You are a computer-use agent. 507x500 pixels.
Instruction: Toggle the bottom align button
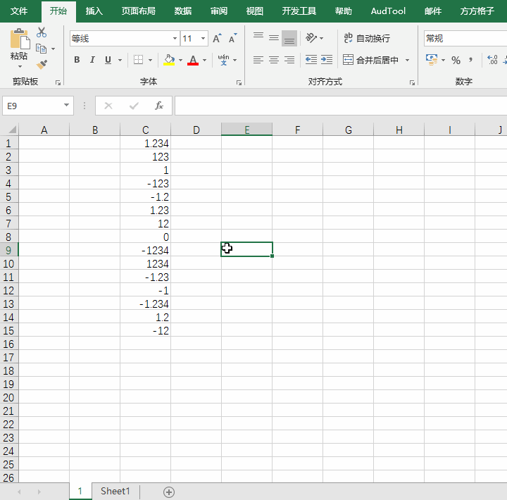[x=289, y=39]
